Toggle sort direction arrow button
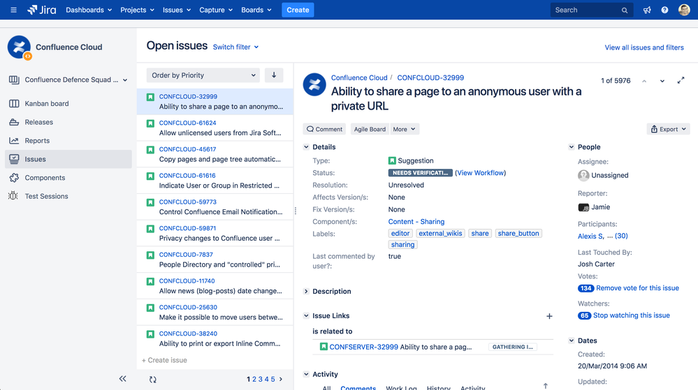The width and height of the screenshot is (698, 390). 274,75
